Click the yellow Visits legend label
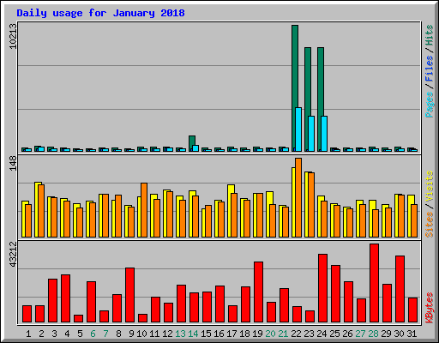Viewport: 439px width, 343px height. coord(429,187)
